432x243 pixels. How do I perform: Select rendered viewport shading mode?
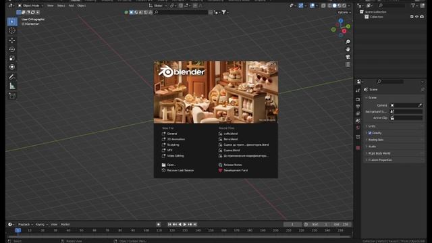coord(344,5)
